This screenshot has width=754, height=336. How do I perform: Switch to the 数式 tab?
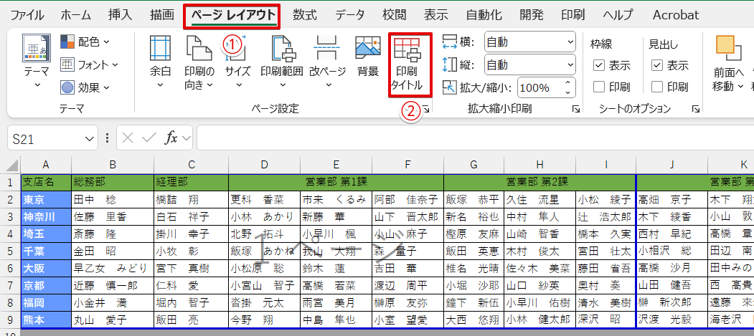(305, 15)
